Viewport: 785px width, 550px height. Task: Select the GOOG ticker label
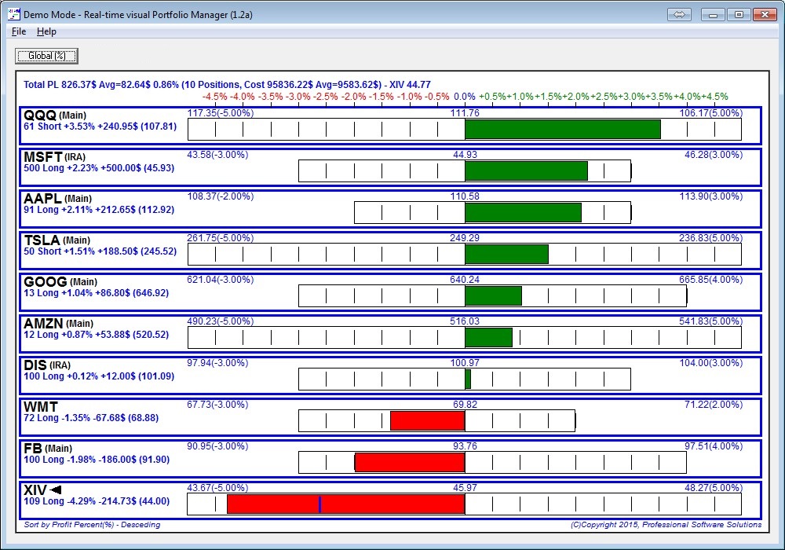(x=45, y=281)
